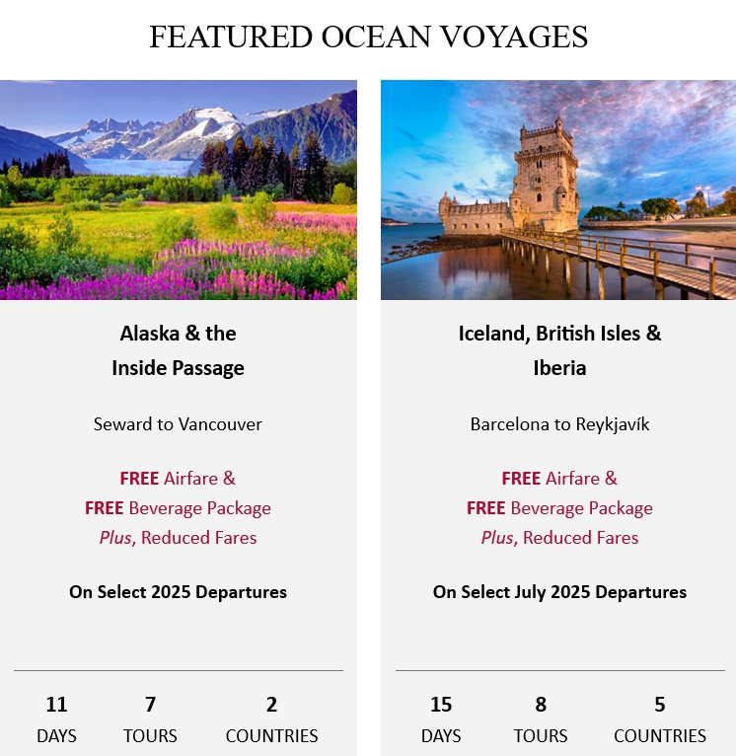
Task: Click the Iceland voyage FREE Airfare offer
Action: (559, 479)
